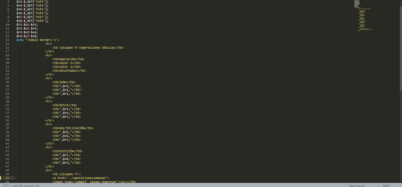Click the <td colspan='4'> tag on line 49
The image size is (402, 187).
66,174
